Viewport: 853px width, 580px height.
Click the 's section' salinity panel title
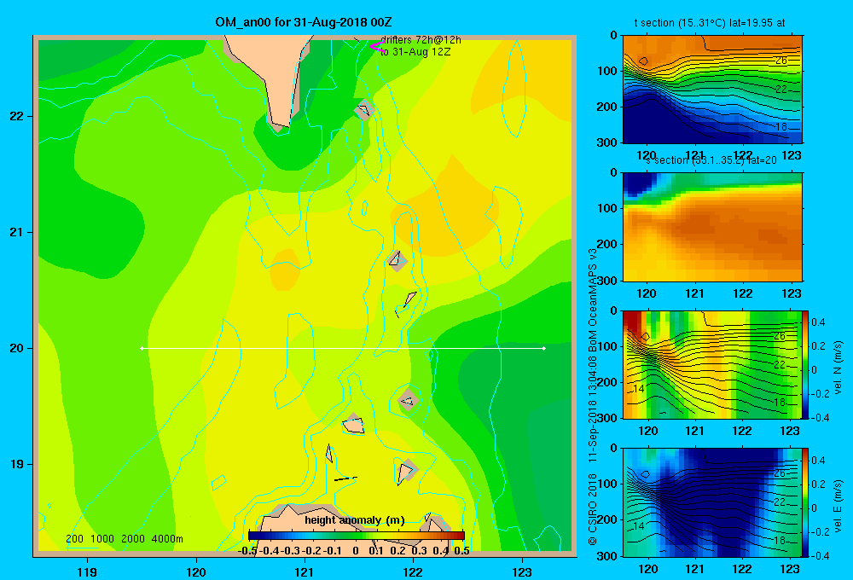[711, 160]
